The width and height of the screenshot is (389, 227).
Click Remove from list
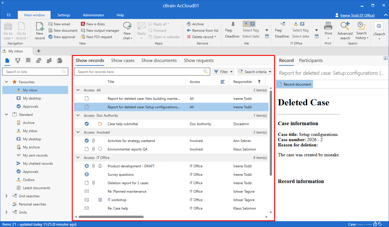203,31
